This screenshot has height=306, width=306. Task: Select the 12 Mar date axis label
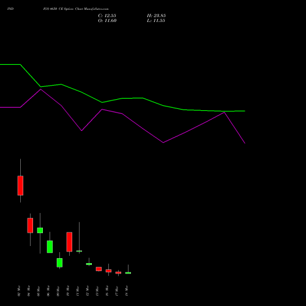tap(88, 291)
